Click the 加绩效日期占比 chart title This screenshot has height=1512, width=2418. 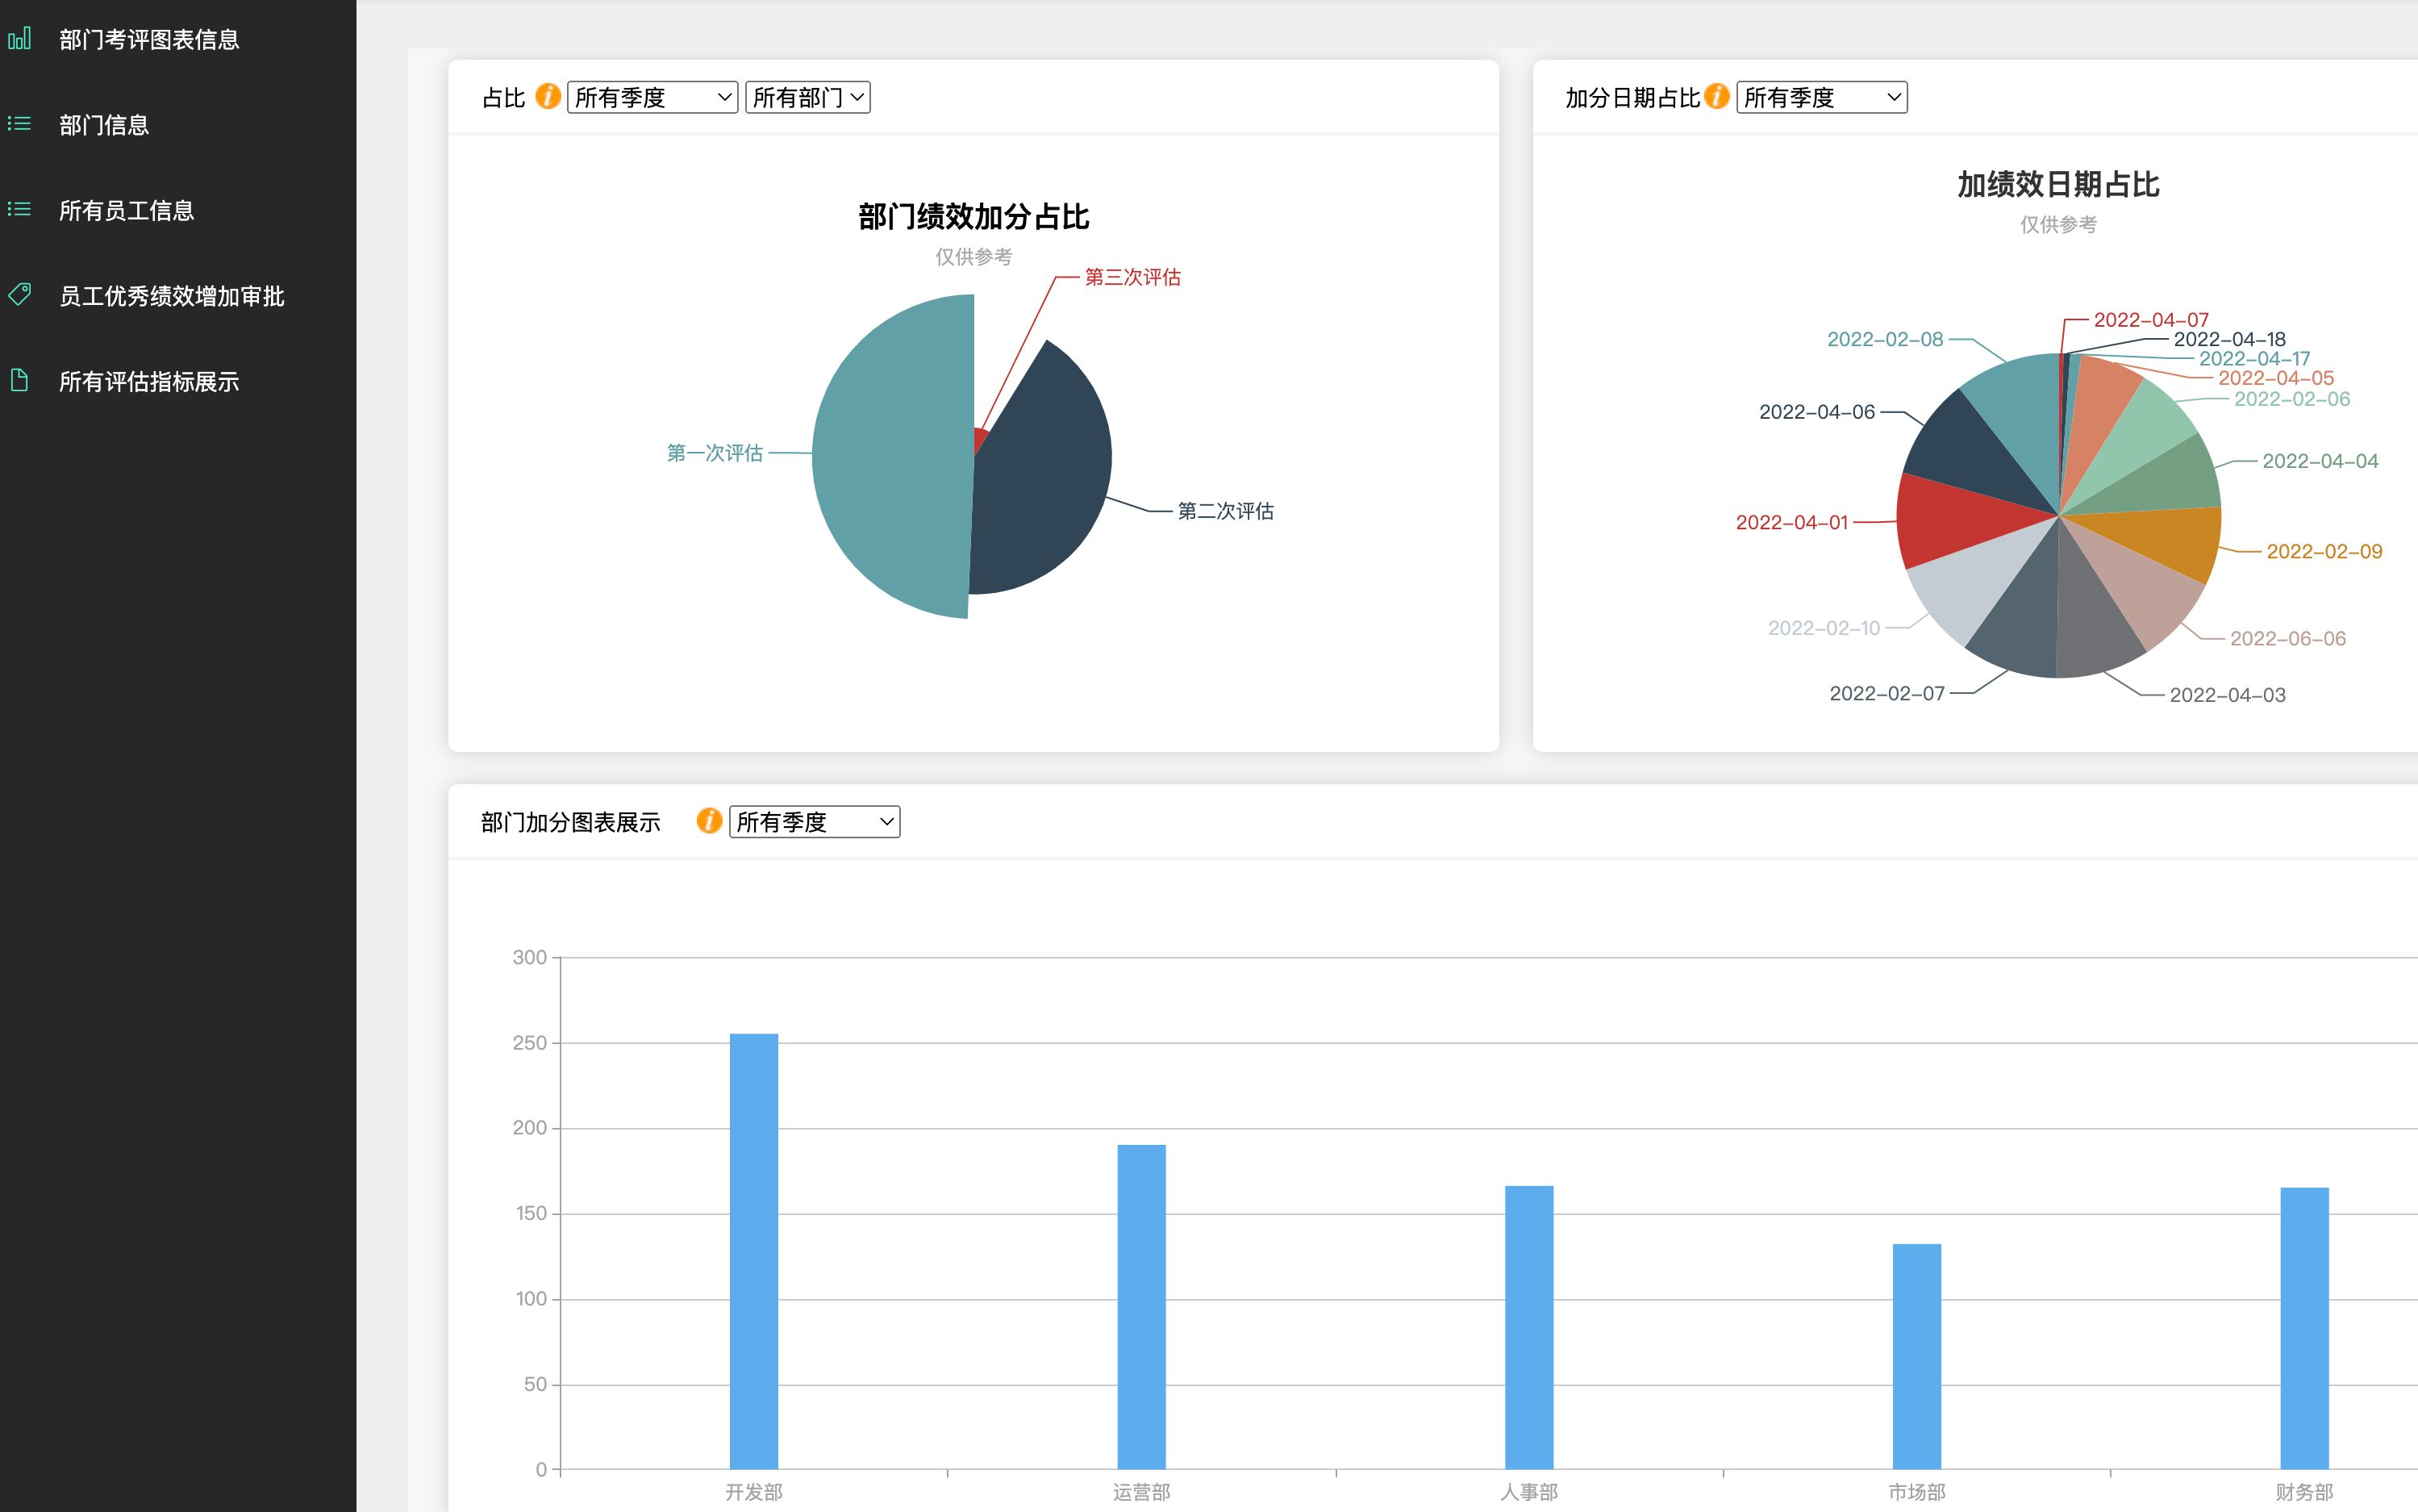pyautogui.click(x=2058, y=184)
